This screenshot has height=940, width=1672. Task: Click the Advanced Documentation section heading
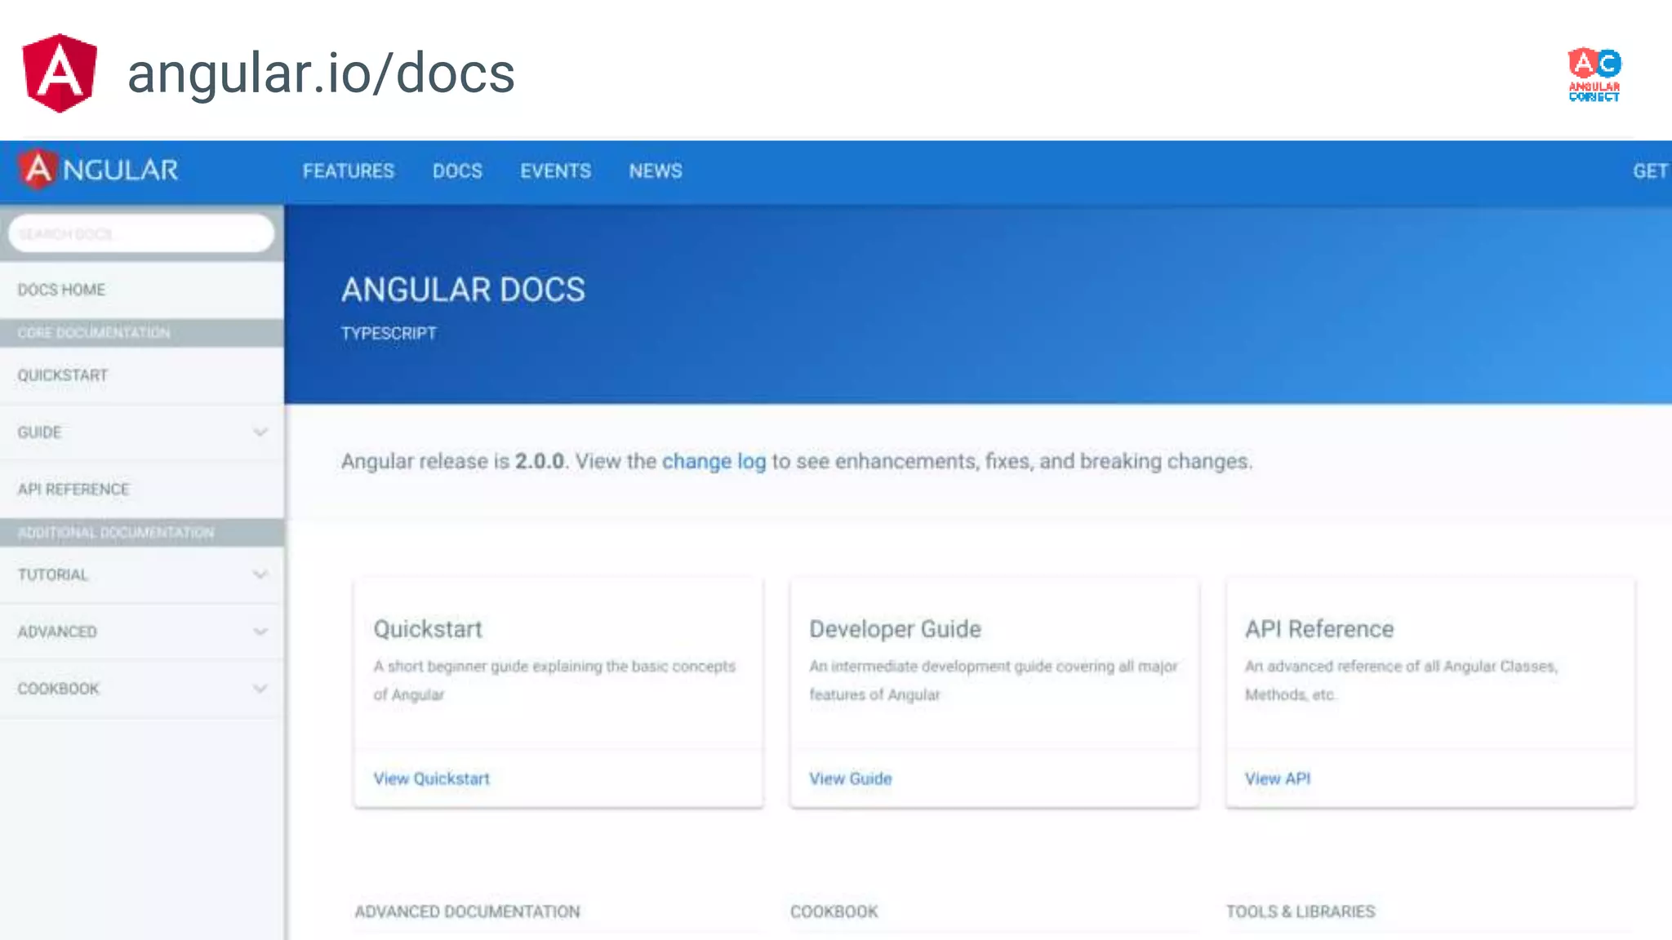pos(468,911)
